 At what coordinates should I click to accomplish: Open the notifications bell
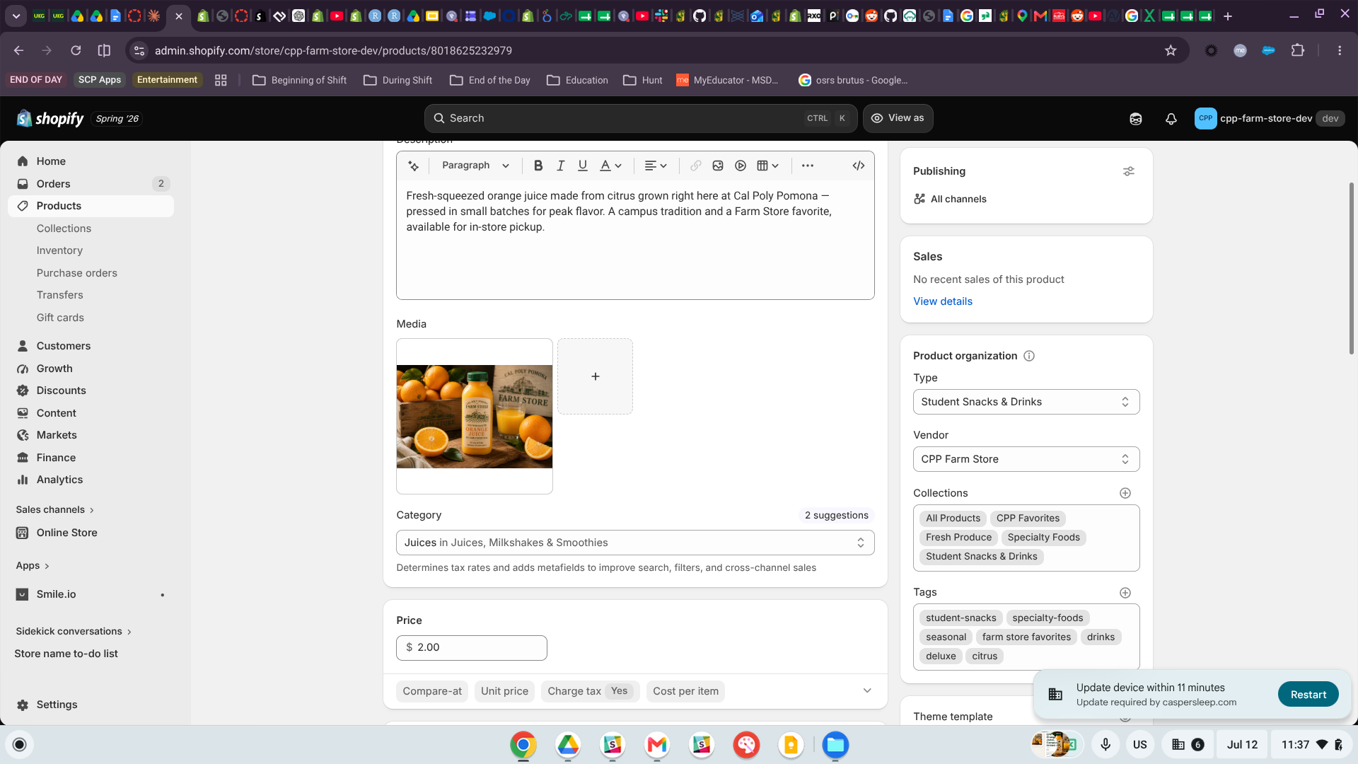coord(1171,119)
